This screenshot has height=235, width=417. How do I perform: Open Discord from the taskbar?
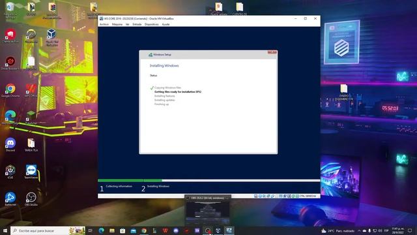pos(176,230)
